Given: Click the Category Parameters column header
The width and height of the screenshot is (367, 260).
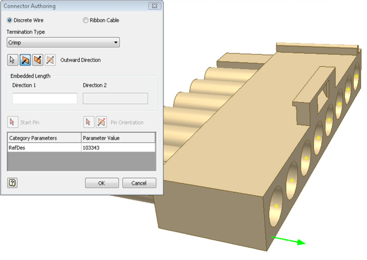Looking at the screenshot, I should pos(44,138).
